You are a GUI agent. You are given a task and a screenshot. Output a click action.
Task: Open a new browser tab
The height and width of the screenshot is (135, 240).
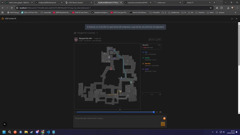[214, 2]
